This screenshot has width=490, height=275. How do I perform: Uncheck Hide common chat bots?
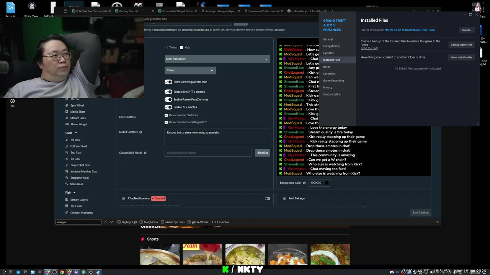166,115
